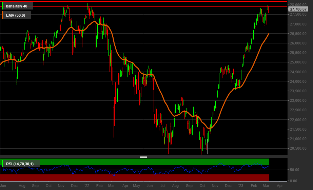The width and height of the screenshot is (313, 190).
Task: Click the 21,000.00 price axis label
Action: pyautogui.click(x=298, y=139)
